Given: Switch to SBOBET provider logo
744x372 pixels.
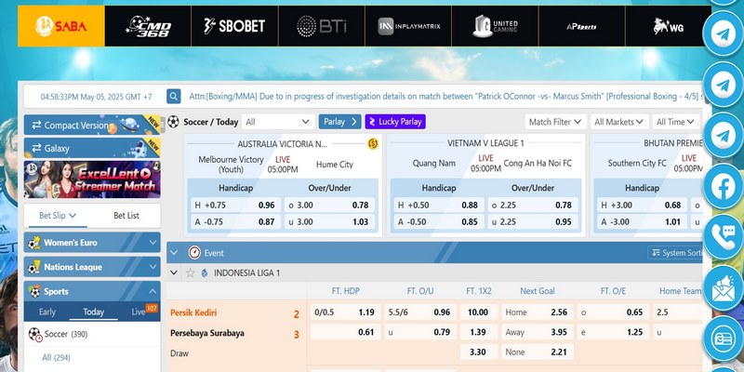Looking at the screenshot, I should (x=234, y=26).
